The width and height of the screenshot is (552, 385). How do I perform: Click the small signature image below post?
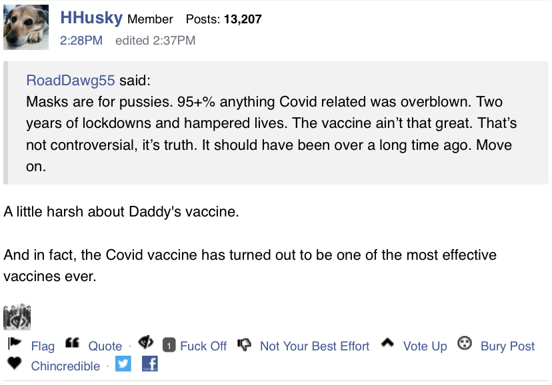(17, 317)
